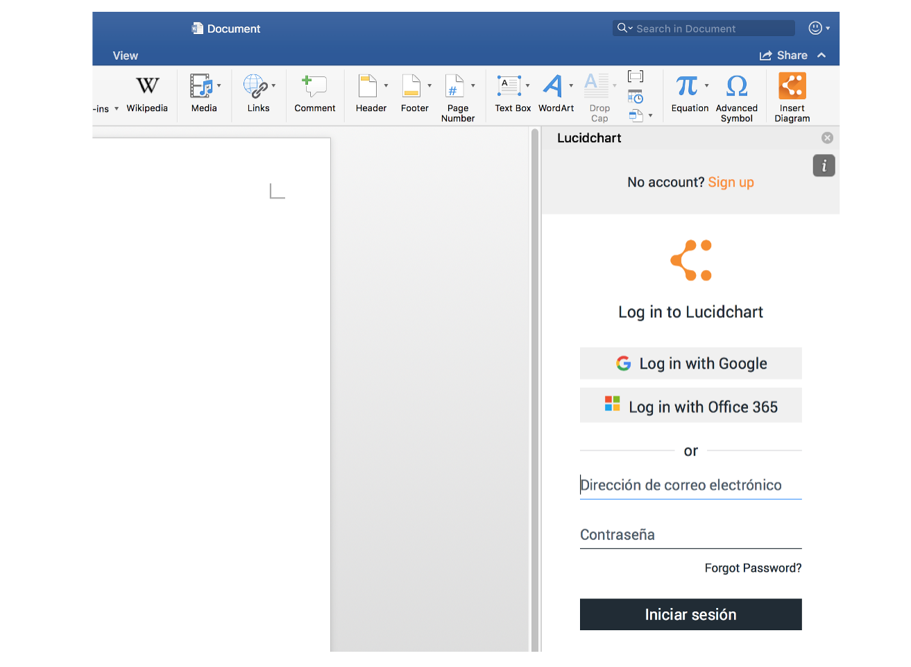This screenshot has height=667, width=911.
Task: Collapse the ribbon with chevron
Action: pos(822,56)
